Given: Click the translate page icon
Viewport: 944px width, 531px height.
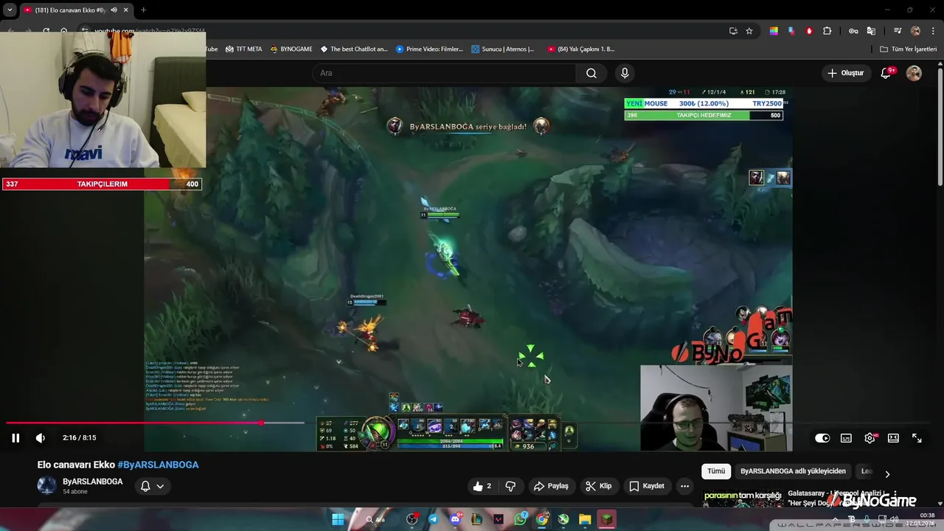Looking at the screenshot, I should pyautogui.click(x=871, y=31).
